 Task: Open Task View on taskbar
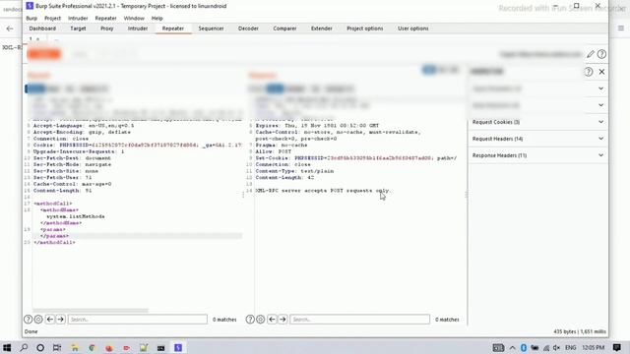point(57,347)
